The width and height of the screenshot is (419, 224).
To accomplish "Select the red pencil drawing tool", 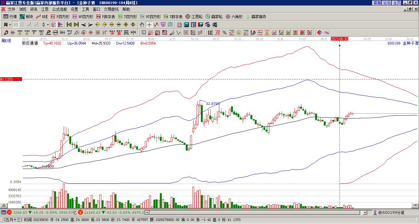I will (x=6, y=33).
